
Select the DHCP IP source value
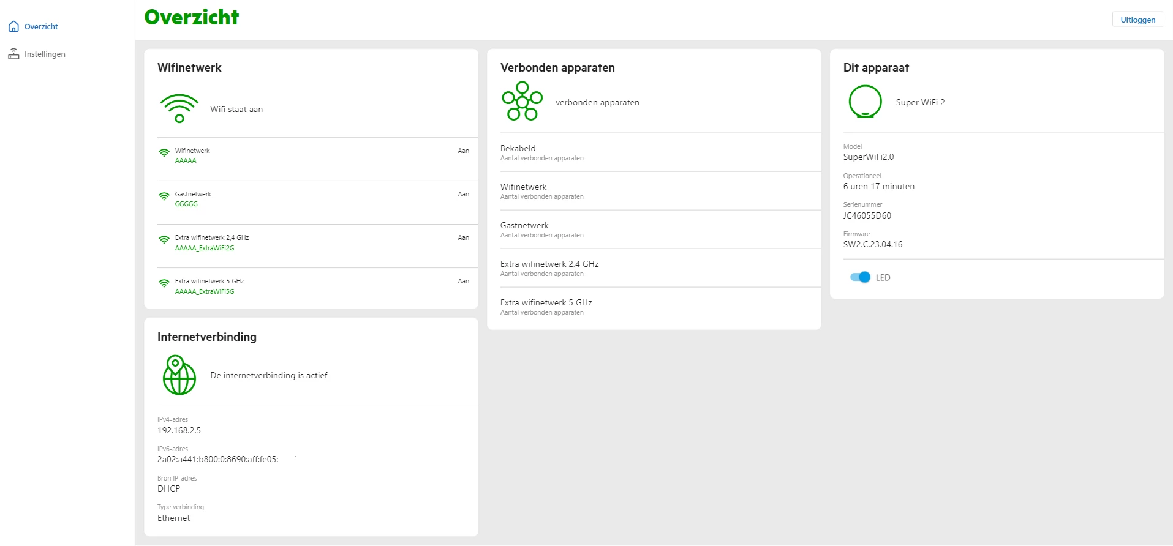pyautogui.click(x=168, y=488)
